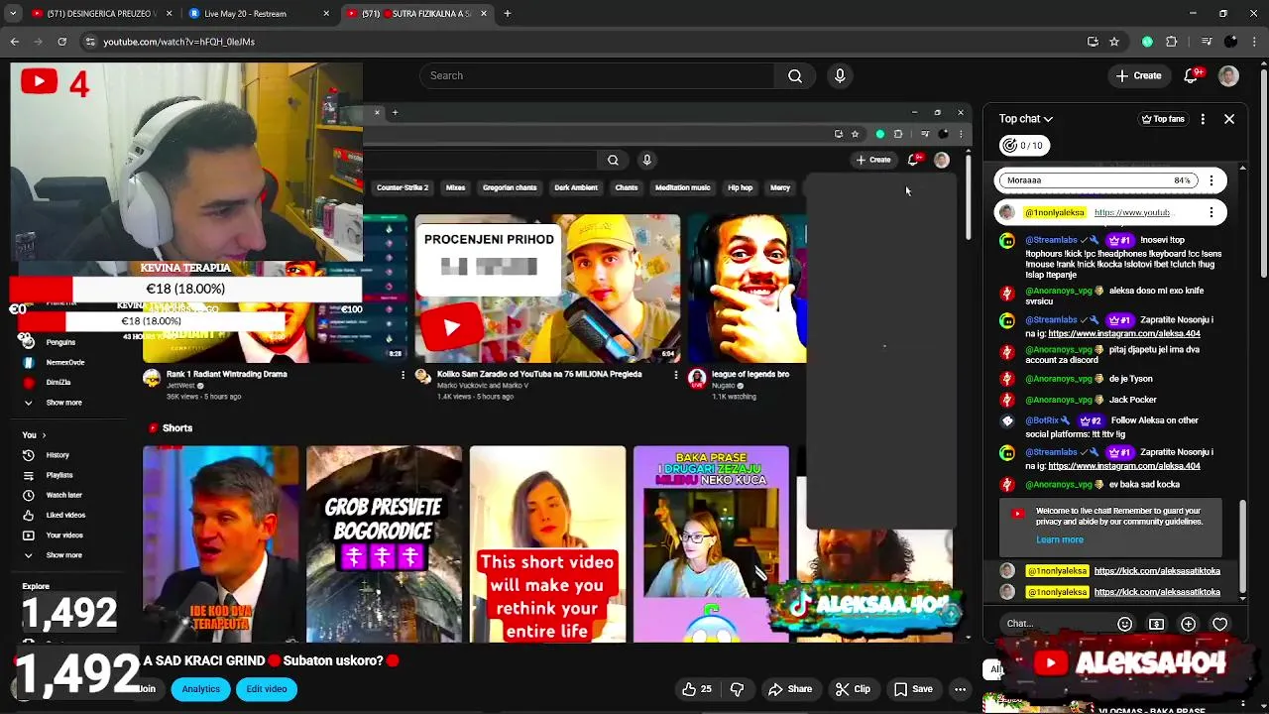The height and width of the screenshot is (714, 1269).
Task: Open the Top fans leaderboard
Action: [x=1163, y=119]
